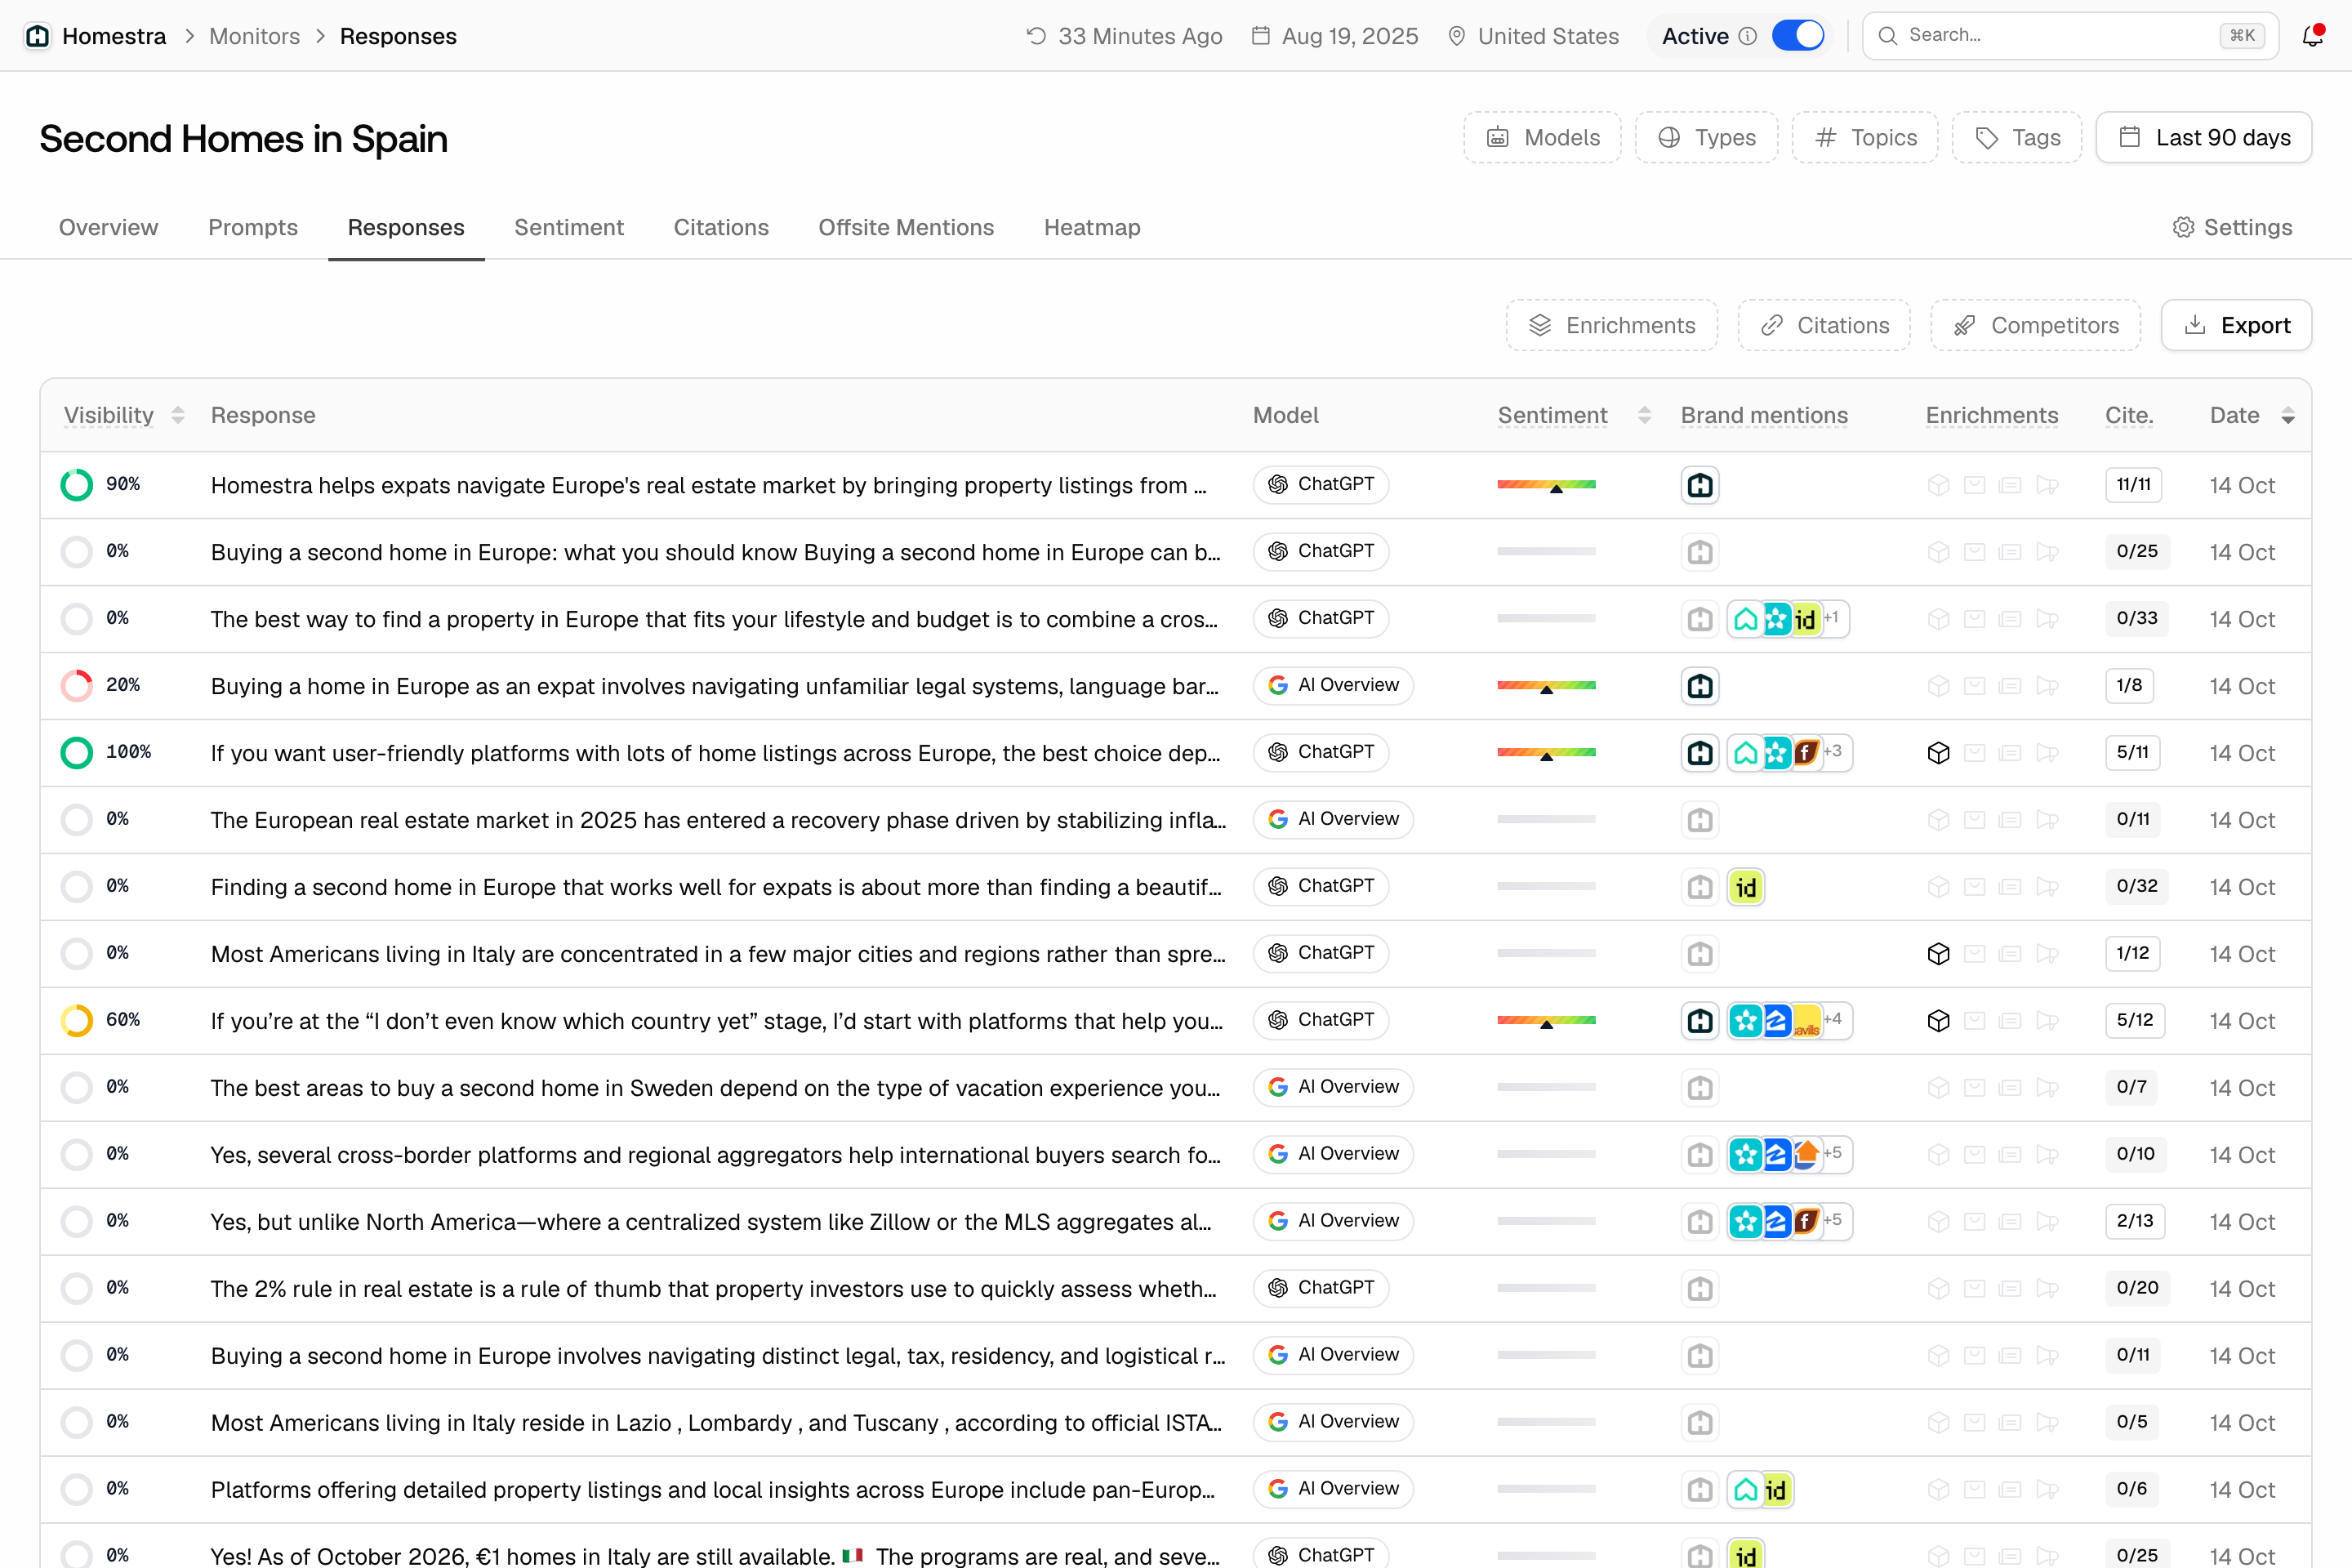The width and height of the screenshot is (2352, 1568).
Task: Switch to the Sentiment tab
Action: [569, 227]
